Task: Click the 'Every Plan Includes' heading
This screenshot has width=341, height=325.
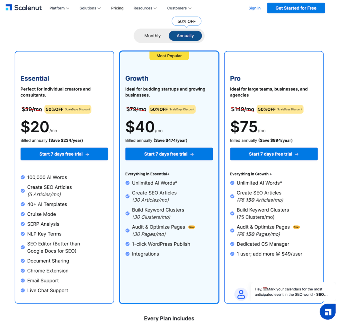Action: [169, 318]
